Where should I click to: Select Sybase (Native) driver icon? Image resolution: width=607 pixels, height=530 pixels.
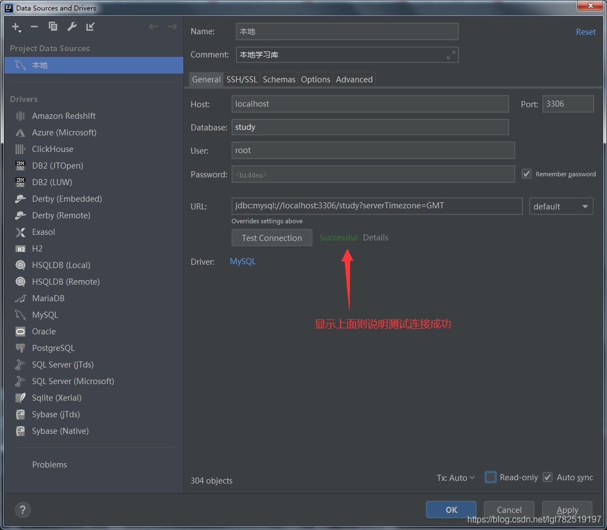(x=20, y=431)
